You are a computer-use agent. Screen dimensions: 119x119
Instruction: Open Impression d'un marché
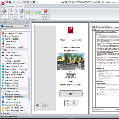pos(12,102)
